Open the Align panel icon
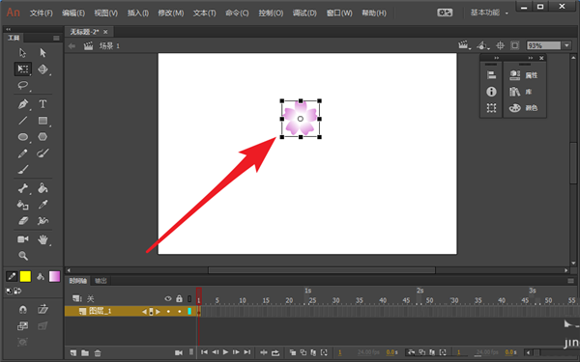This screenshot has width=580, height=362. (x=491, y=75)
